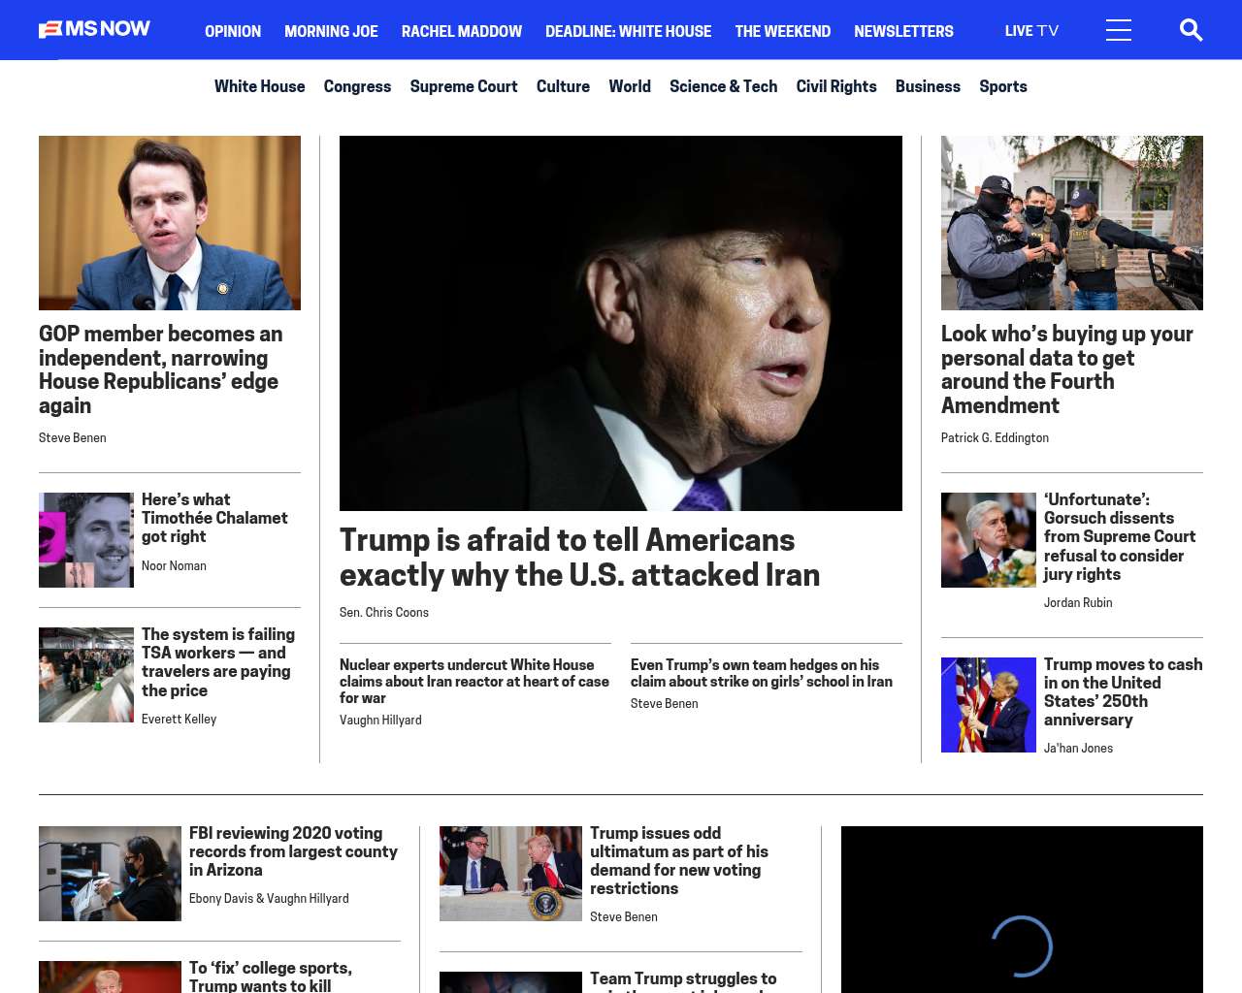This screenshot has width=1242, height=993.
Task: Click the MS NOW logo
Action: (94, 29)
